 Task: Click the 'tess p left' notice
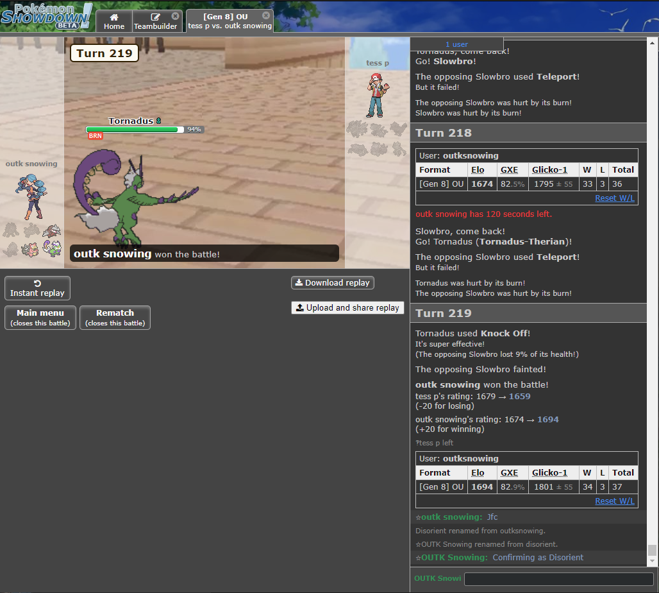pos(434,443)
